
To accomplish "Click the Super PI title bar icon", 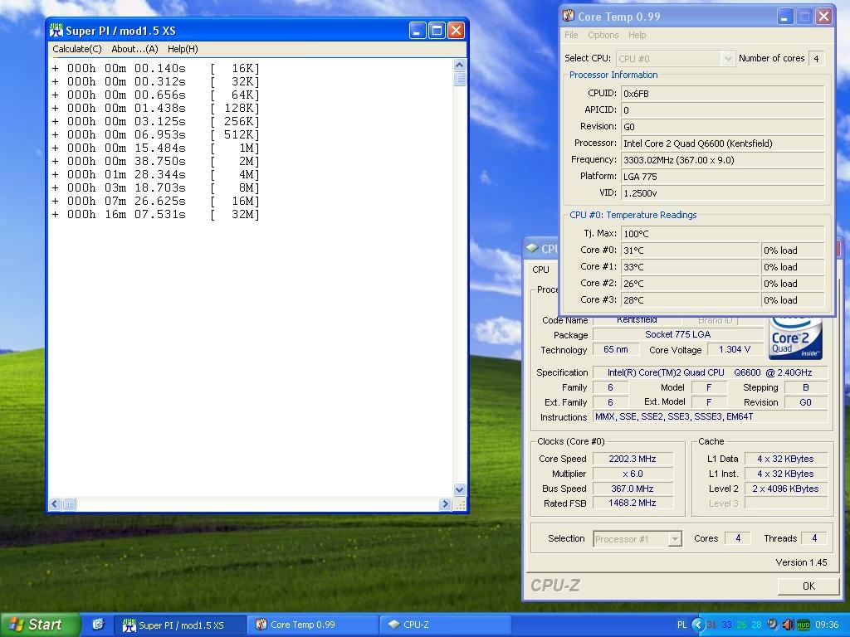I will 56,31.
